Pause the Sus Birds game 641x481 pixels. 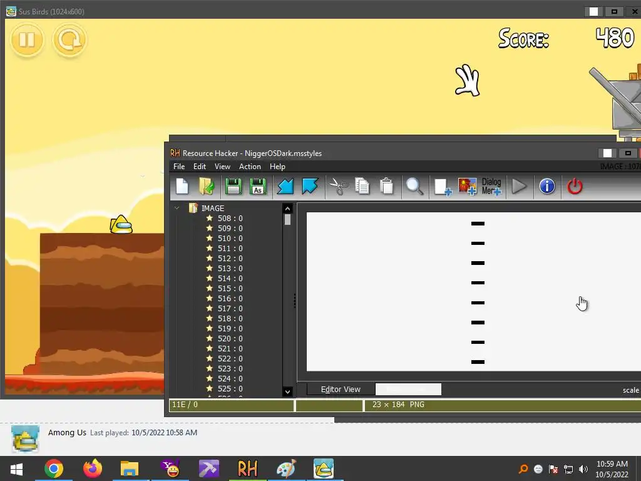coord(27,39)
